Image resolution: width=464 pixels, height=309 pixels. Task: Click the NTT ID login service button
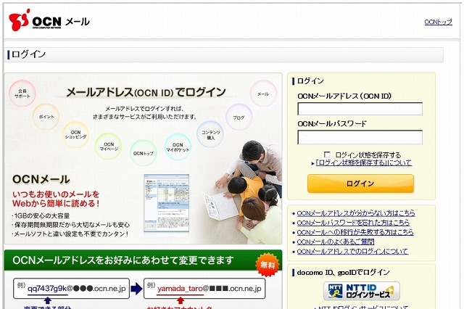point(362,291)
